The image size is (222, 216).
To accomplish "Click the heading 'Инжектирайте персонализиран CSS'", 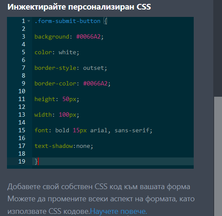I will 79,7.
